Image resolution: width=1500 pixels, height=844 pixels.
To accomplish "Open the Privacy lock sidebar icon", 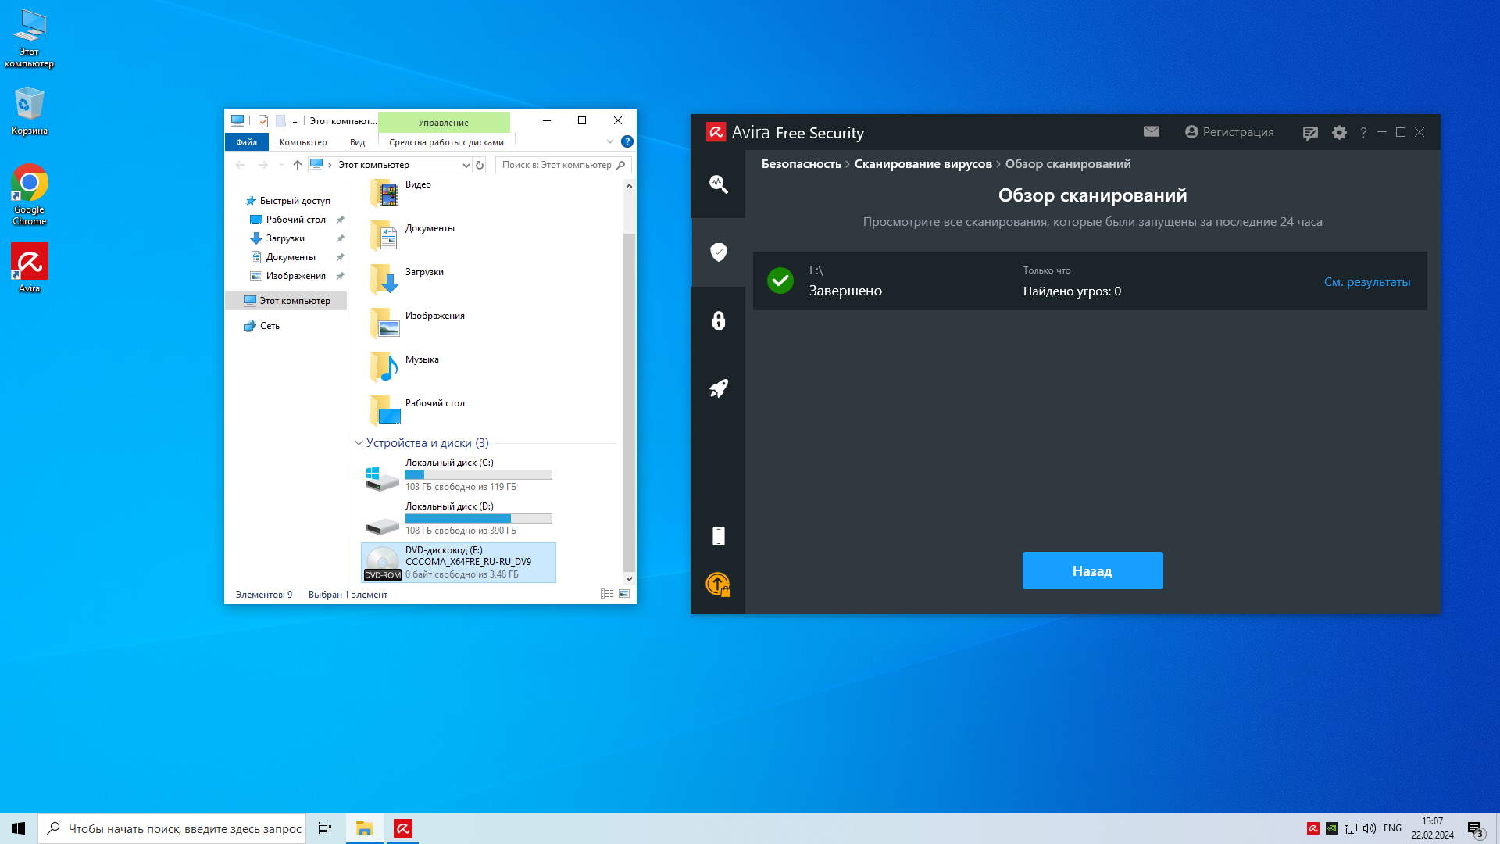I will (x=718, y=320).
